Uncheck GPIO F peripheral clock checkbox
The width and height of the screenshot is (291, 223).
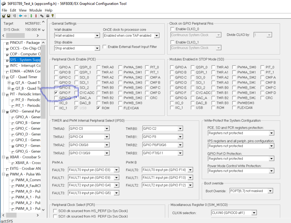56,93
